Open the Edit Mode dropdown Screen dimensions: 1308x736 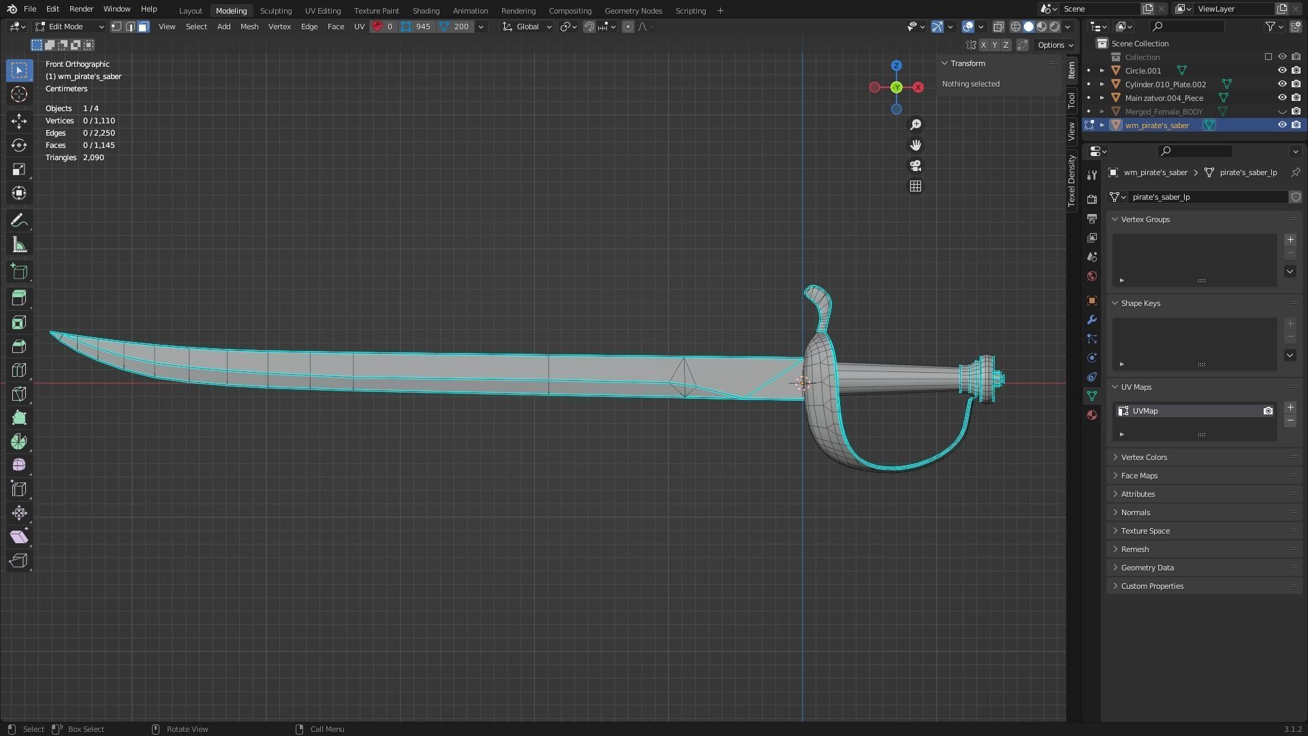tap(69, 27)
